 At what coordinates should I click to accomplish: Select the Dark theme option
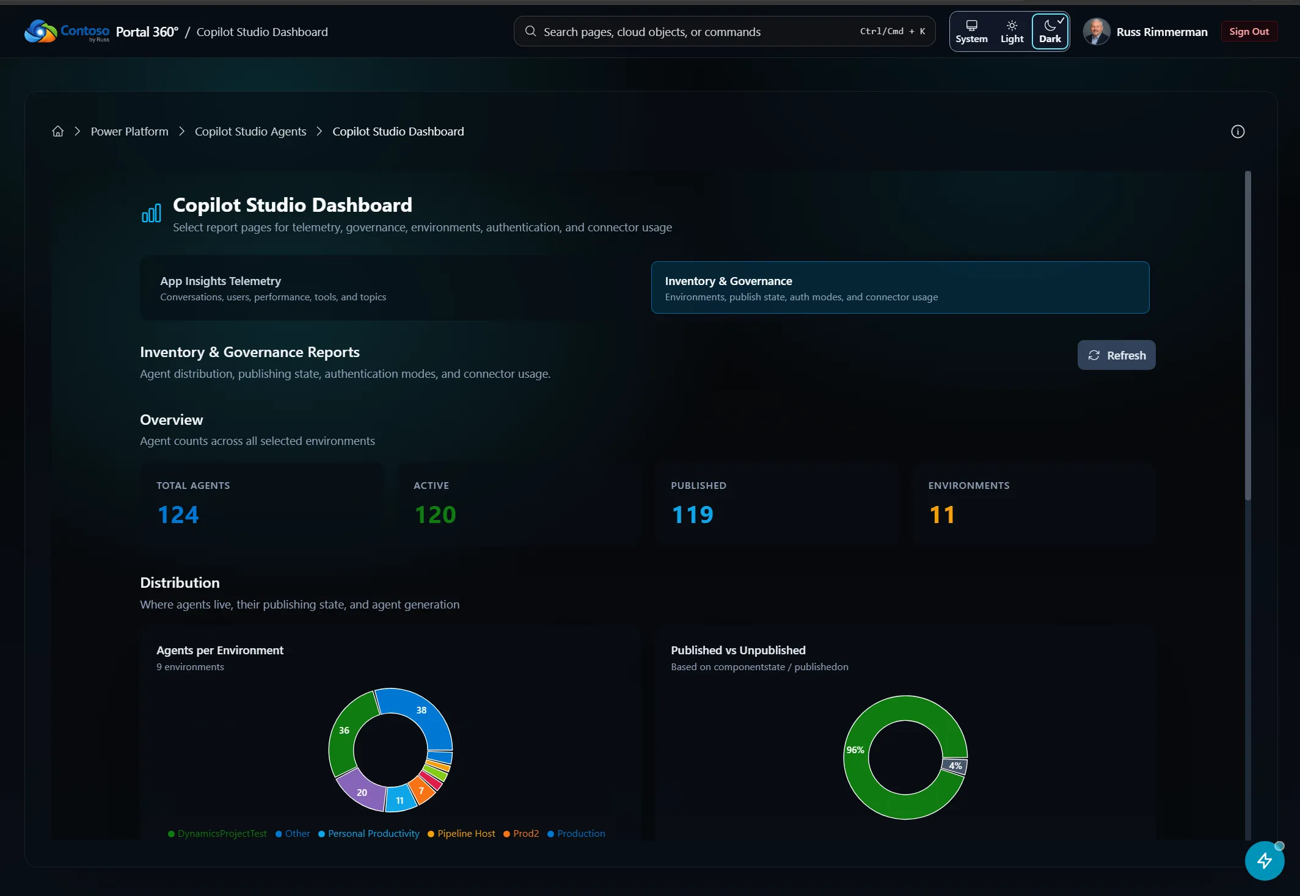pos(1050,32)
